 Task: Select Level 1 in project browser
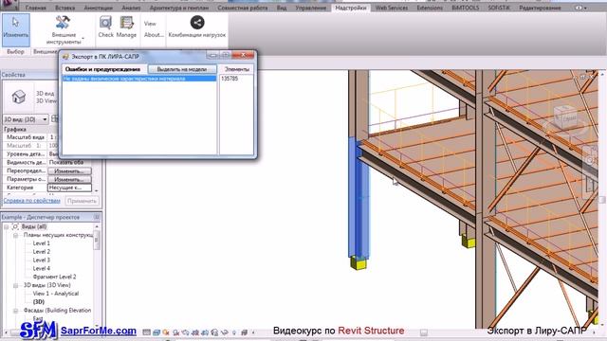[42, 243]
